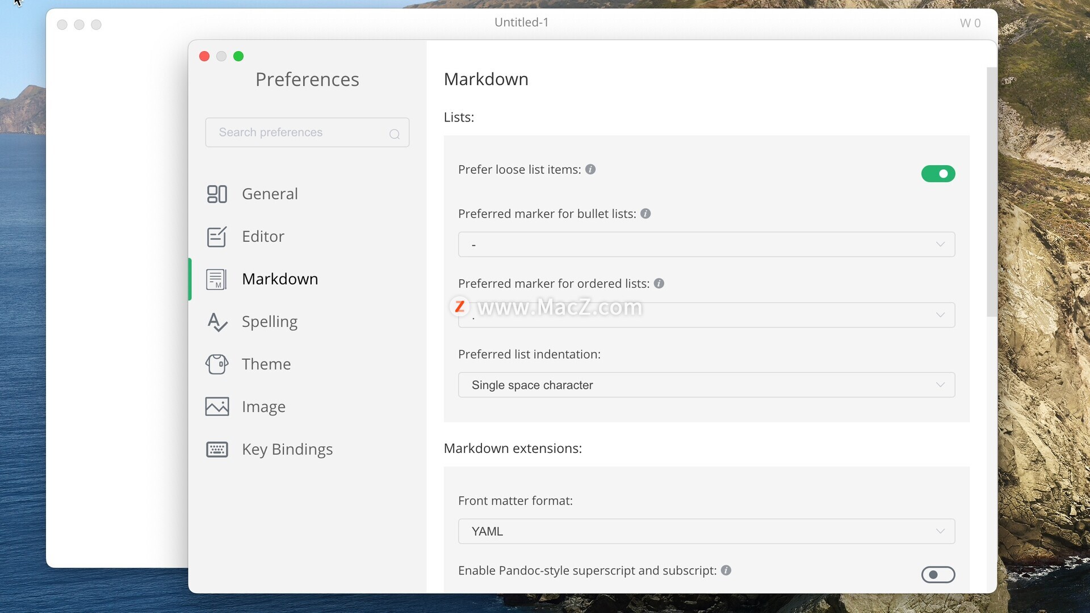This screenshot has width=1090, height=613.
Task: Click the Editor pencil icon
Action: coord(216,237)
